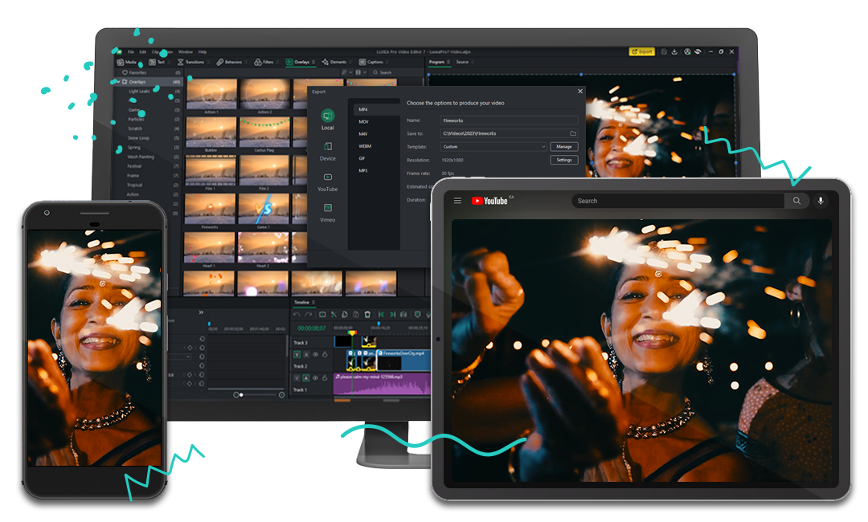
Task: Click the Name input field containing Fireworks
Action: click(508, 120)
